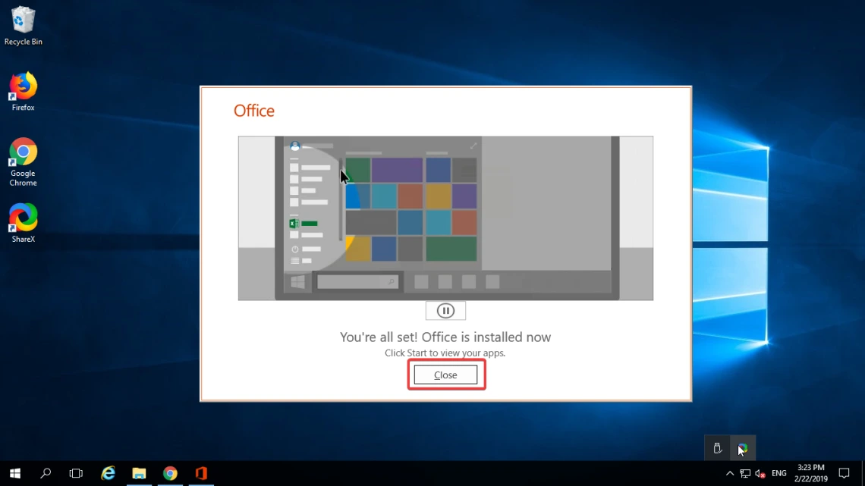Open taskbar search magnifier

tap(46, 473)
